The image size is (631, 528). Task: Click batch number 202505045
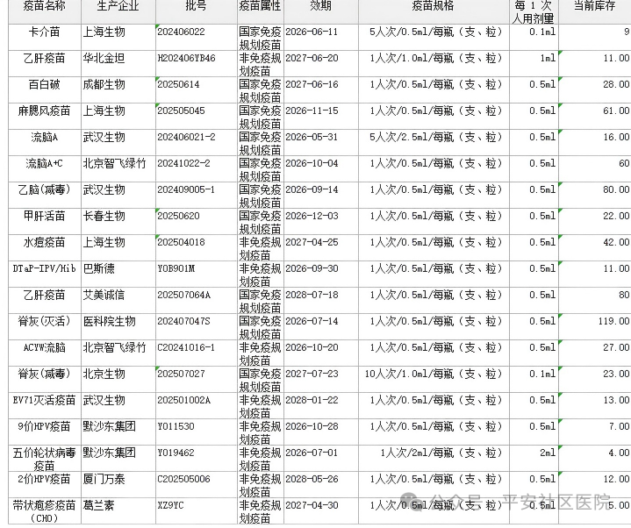pos(181,111)
